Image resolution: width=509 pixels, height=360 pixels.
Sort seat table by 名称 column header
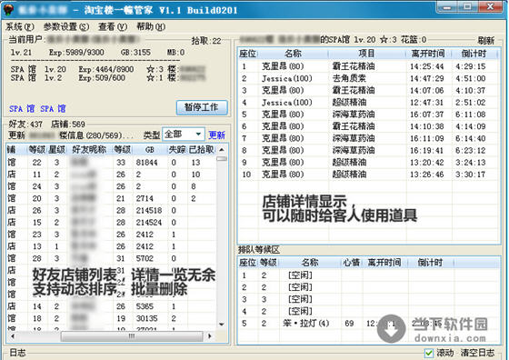293,54
